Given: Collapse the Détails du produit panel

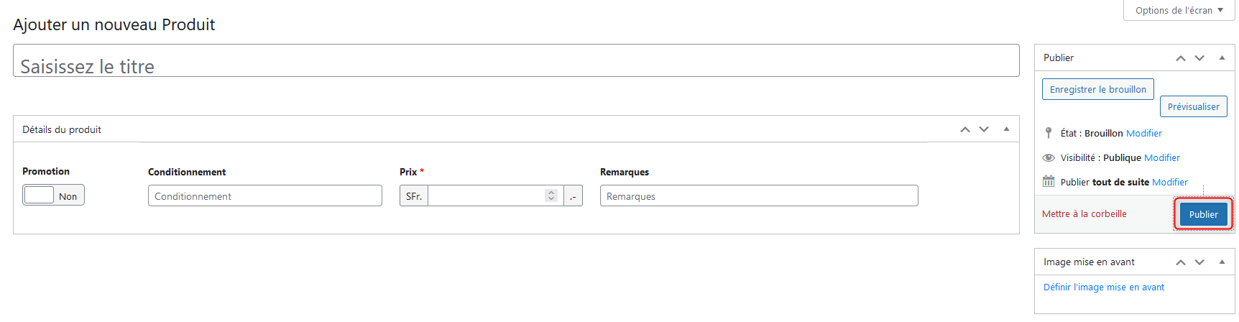Looking at the screenshot, I should (1006, 129).
